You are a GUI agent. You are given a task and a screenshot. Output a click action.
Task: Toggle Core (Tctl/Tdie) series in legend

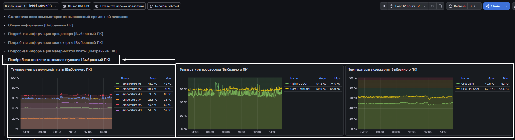[300, 89]
